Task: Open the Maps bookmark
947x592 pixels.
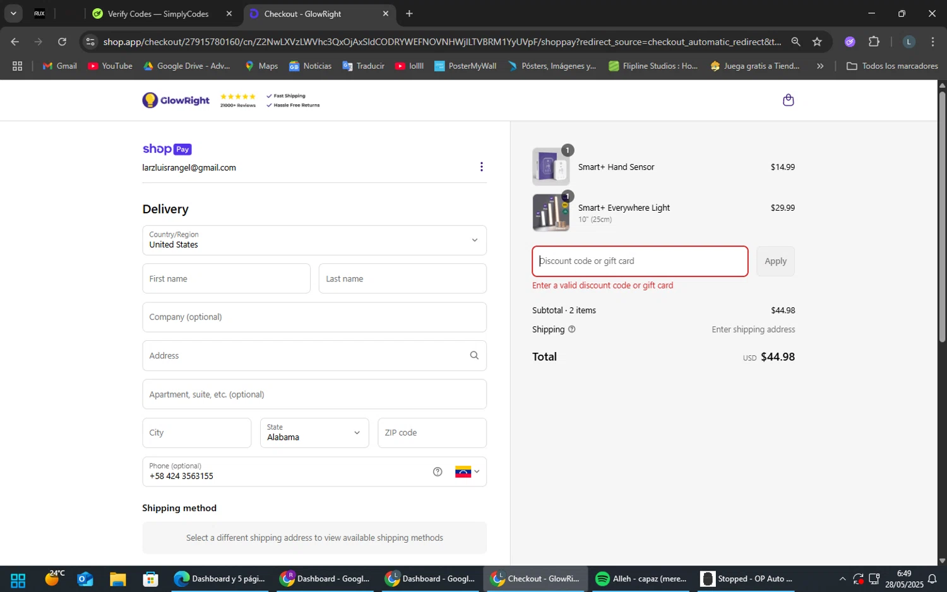Action: coord(261,66)
